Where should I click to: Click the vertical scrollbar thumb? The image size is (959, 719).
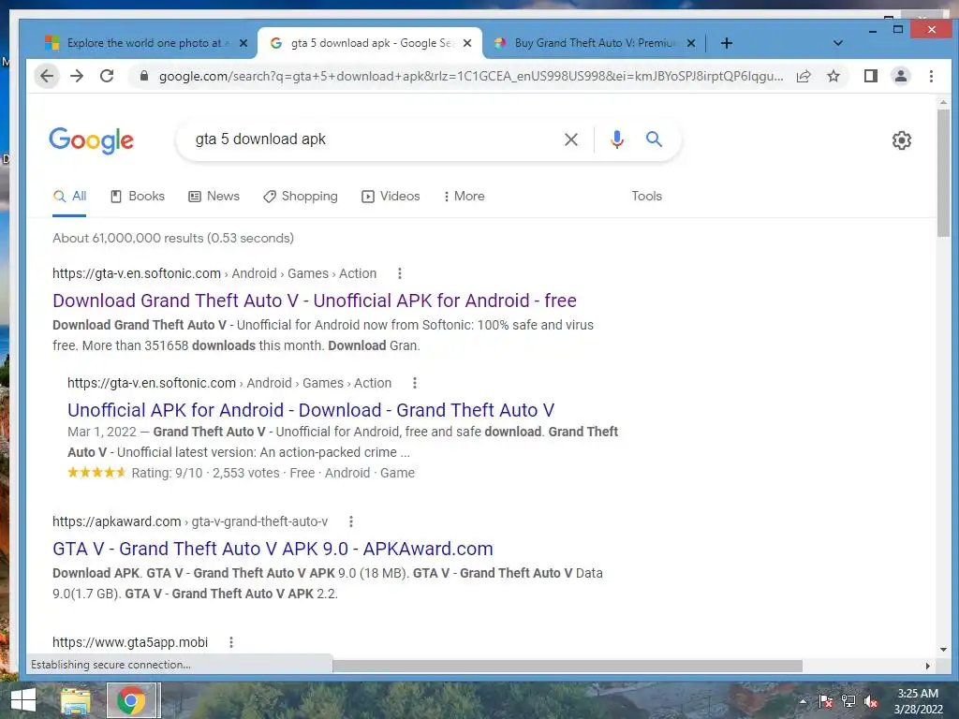point(943,173)
